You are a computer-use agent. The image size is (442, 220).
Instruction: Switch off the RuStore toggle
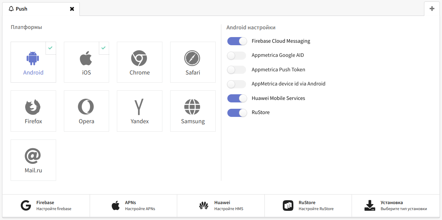237,113
